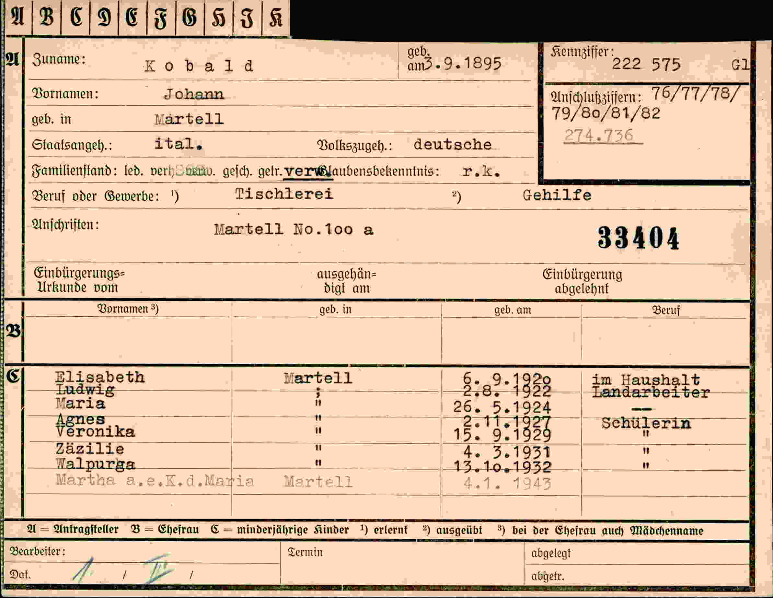Click the child name Ludwig

click(85, 390)
